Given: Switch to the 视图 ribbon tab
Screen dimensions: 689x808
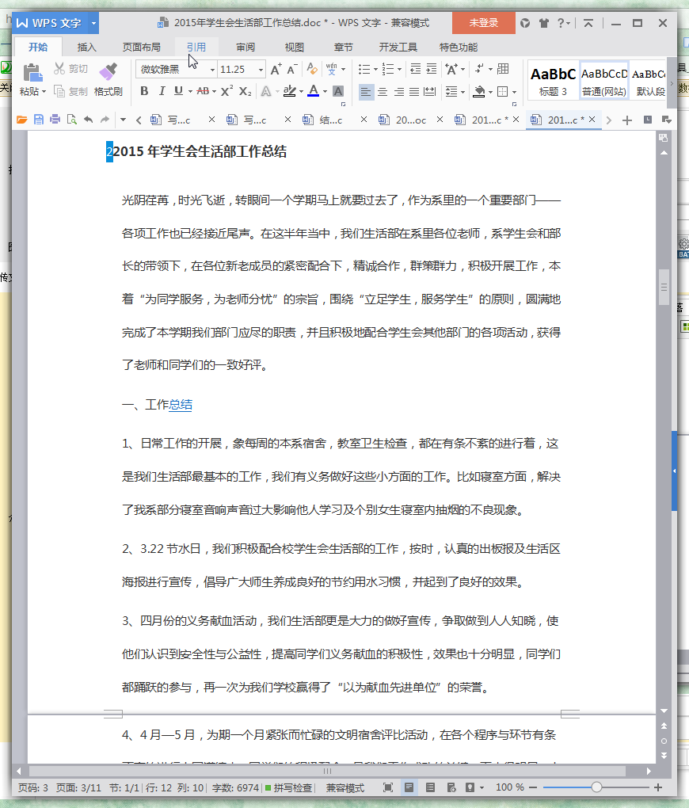Looking at the screenshot, I should tap(295, 48).
